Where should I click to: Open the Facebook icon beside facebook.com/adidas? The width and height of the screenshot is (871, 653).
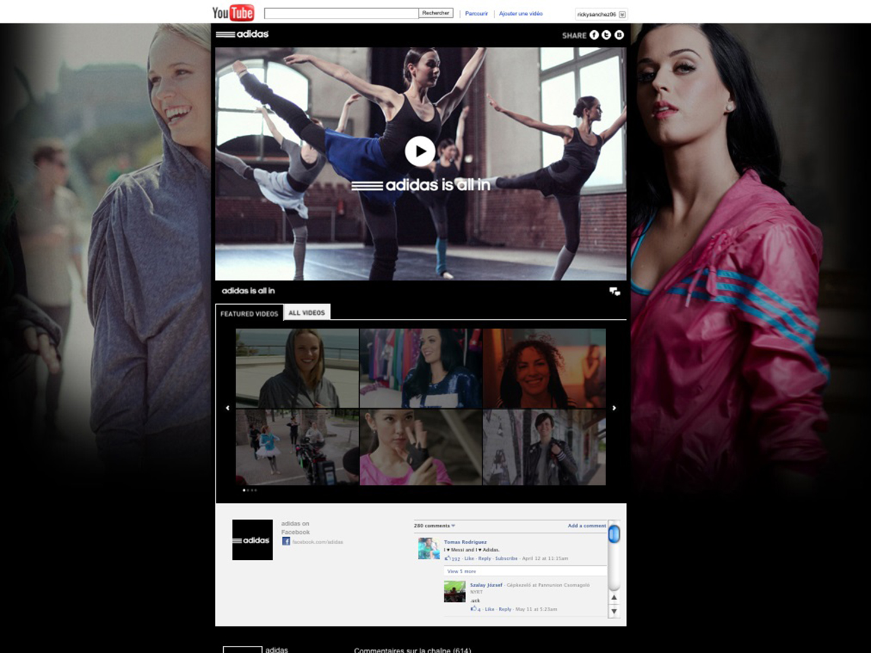point(286,541)
